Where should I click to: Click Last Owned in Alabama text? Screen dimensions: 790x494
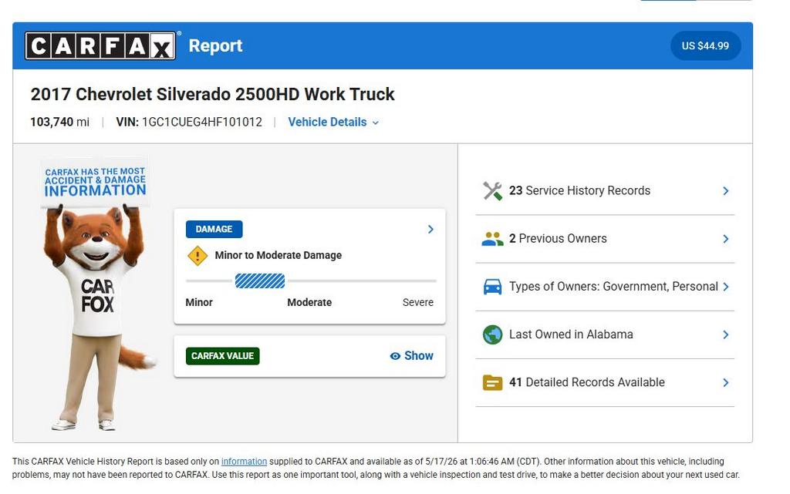point(571,334)
